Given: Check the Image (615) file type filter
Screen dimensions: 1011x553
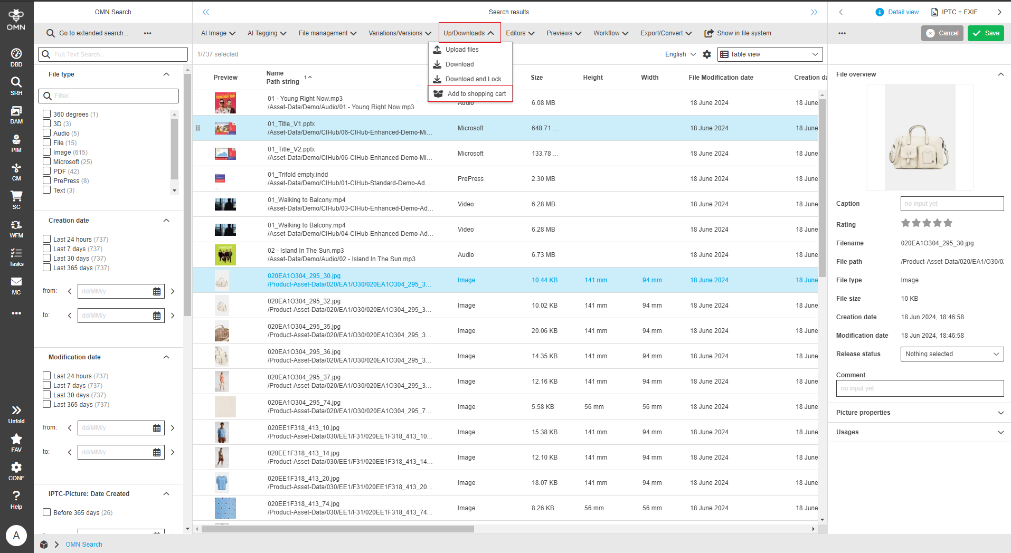Looking at the screenshot, I should (x=46, y=152).
